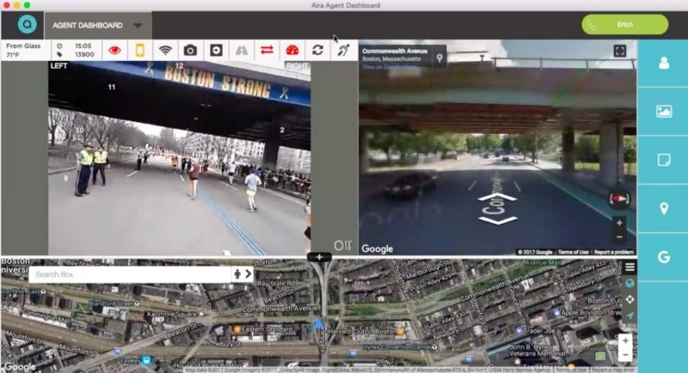Click the globe icon on map

click(630, 284)
